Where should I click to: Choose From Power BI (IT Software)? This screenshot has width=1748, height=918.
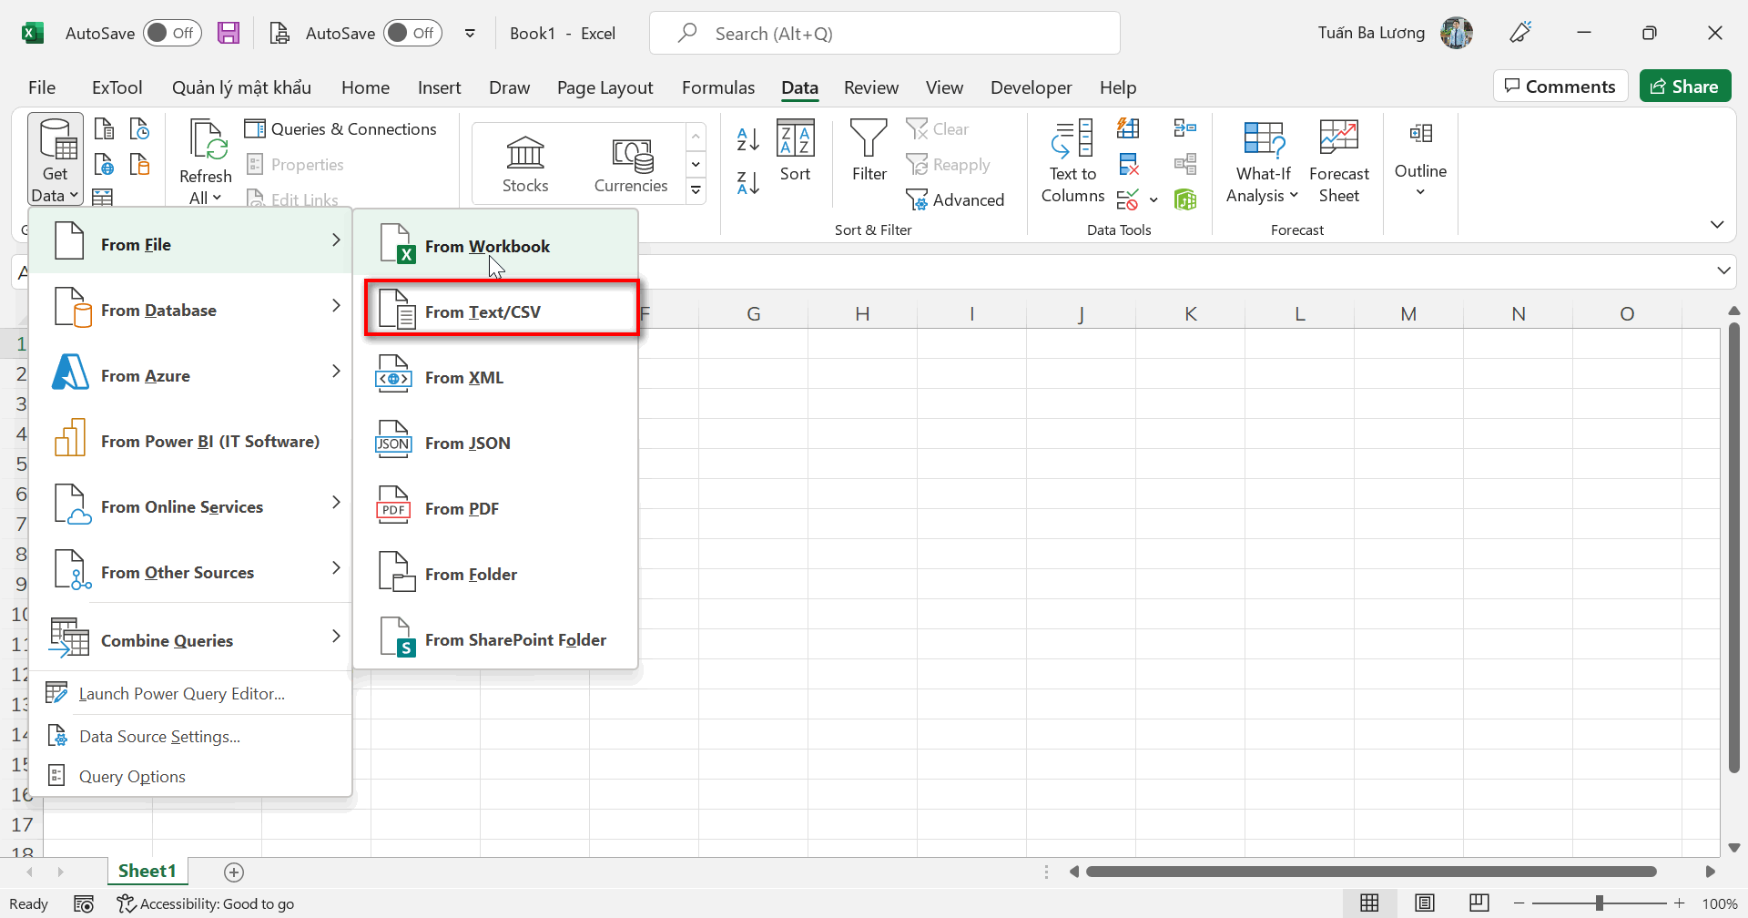pyautogui.click(x=191, y=441)
